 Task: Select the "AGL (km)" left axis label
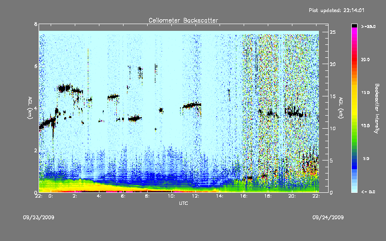[30, 108]
